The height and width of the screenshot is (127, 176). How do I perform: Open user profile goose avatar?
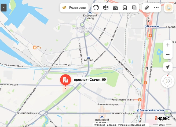click(169, 8)
